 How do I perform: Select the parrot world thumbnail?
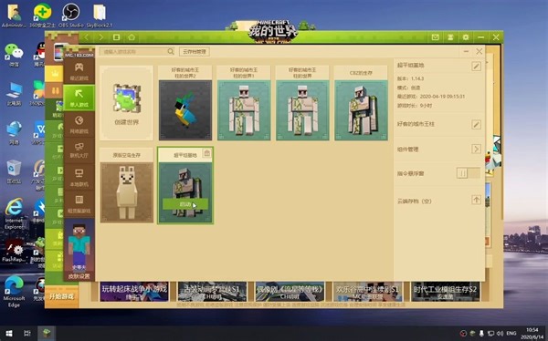(185, 110)
